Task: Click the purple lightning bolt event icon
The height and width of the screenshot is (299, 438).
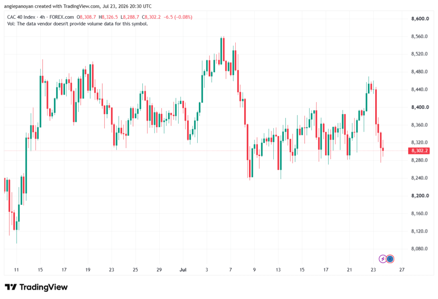Action: pos(382,259)
